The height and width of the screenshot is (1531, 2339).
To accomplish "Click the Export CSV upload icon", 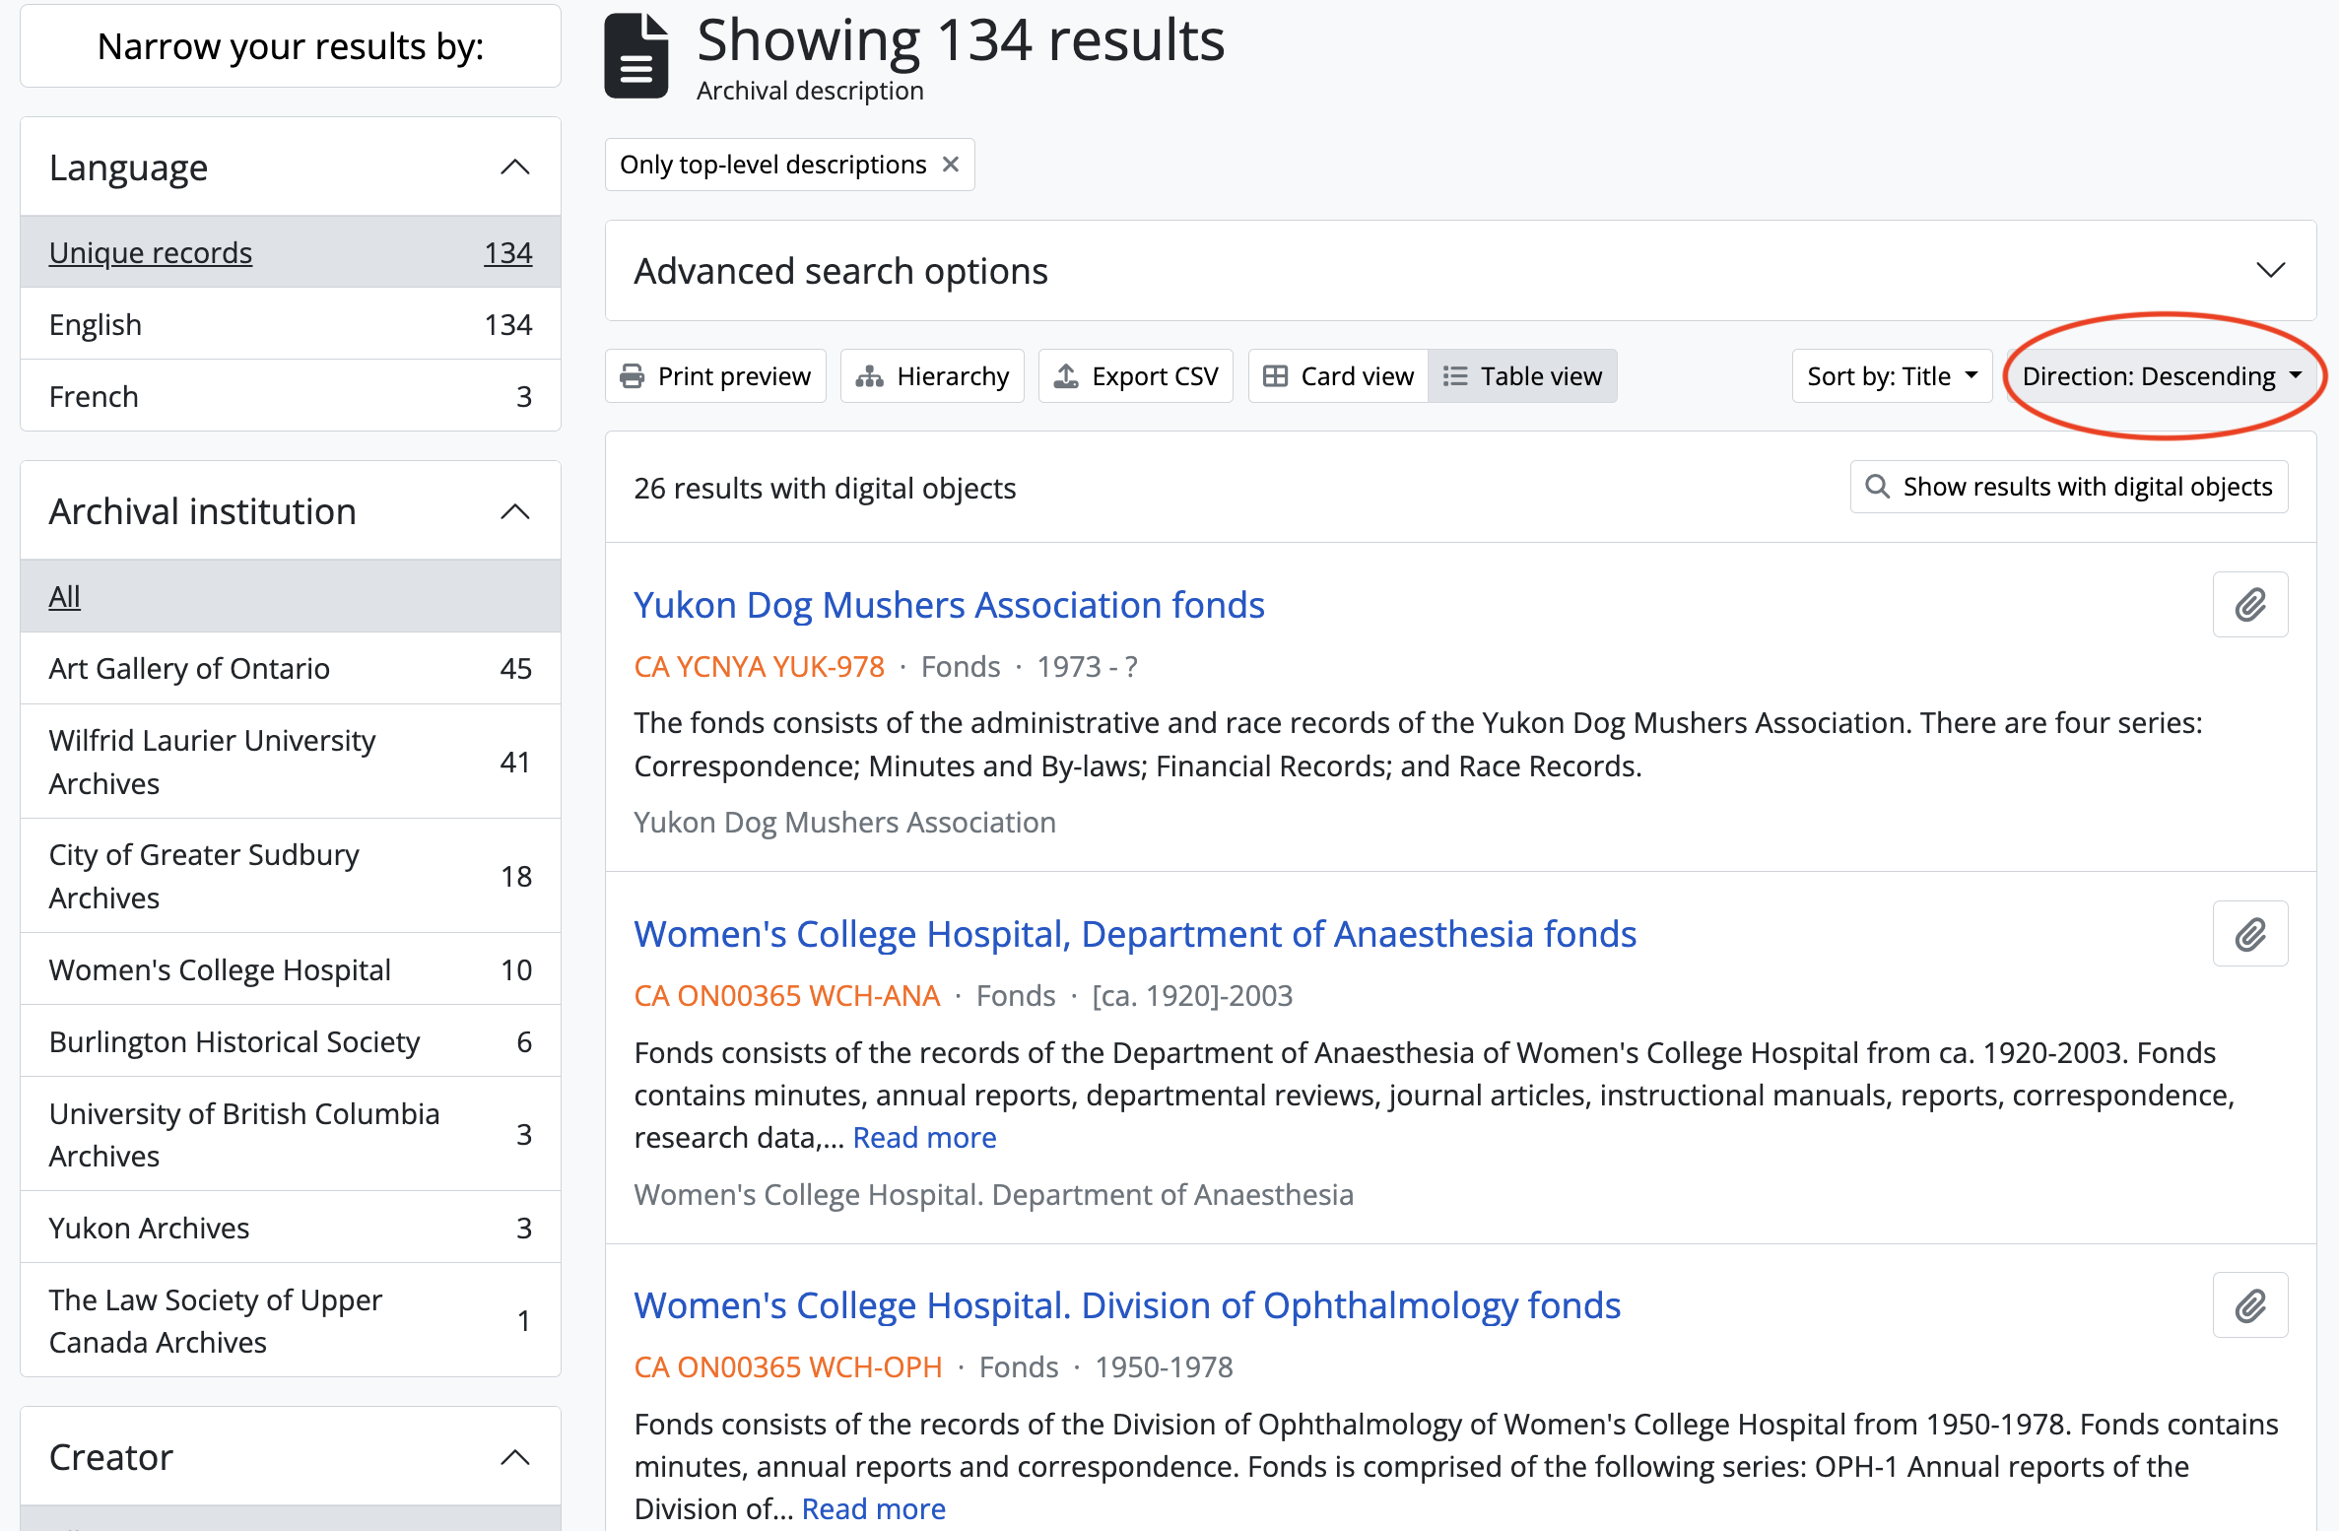I will click(x=1066, y=376).
